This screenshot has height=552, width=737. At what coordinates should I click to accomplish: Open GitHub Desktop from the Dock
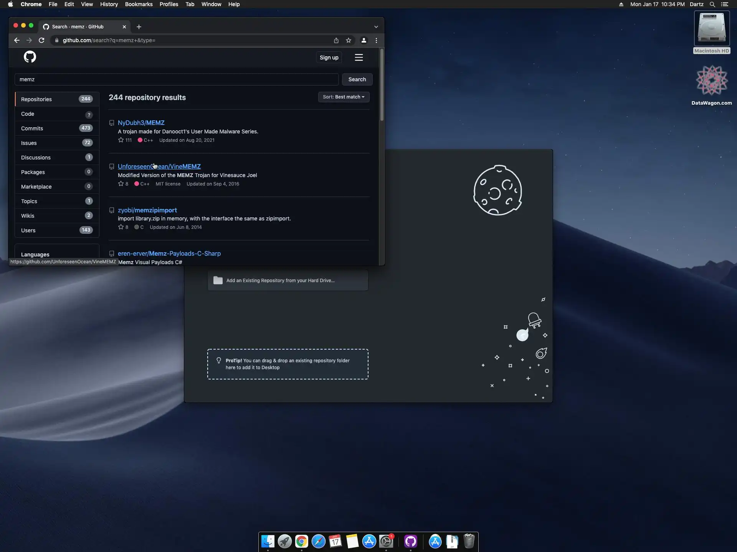[410, 541]
